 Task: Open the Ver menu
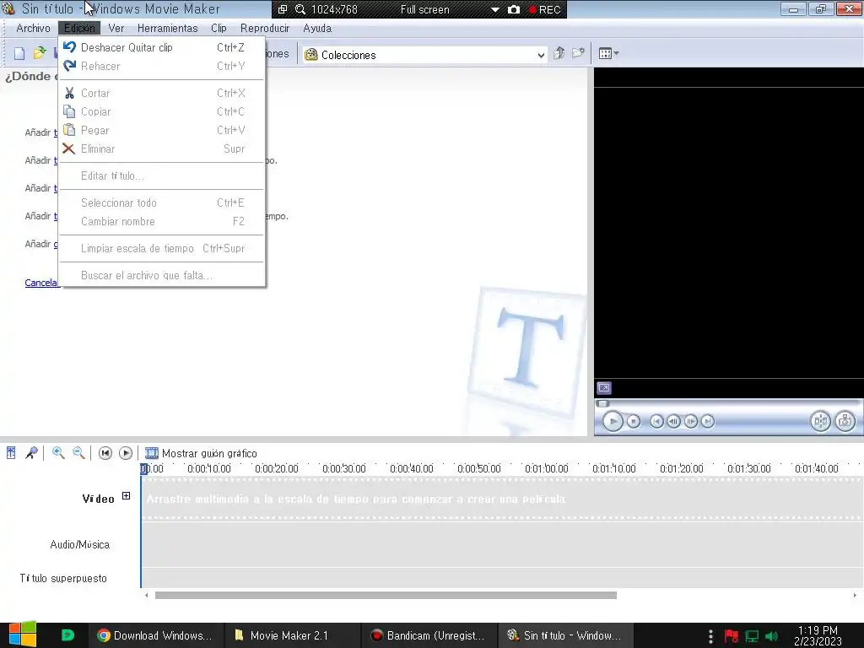(116, 28)
